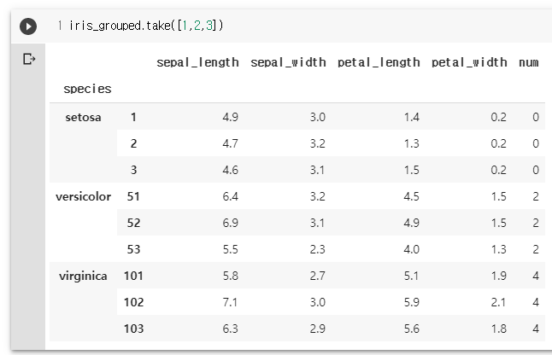Image resolution: width=552 pixels, height=355 pixels.
Task: Click the num column header
Action: coord(528,62)
